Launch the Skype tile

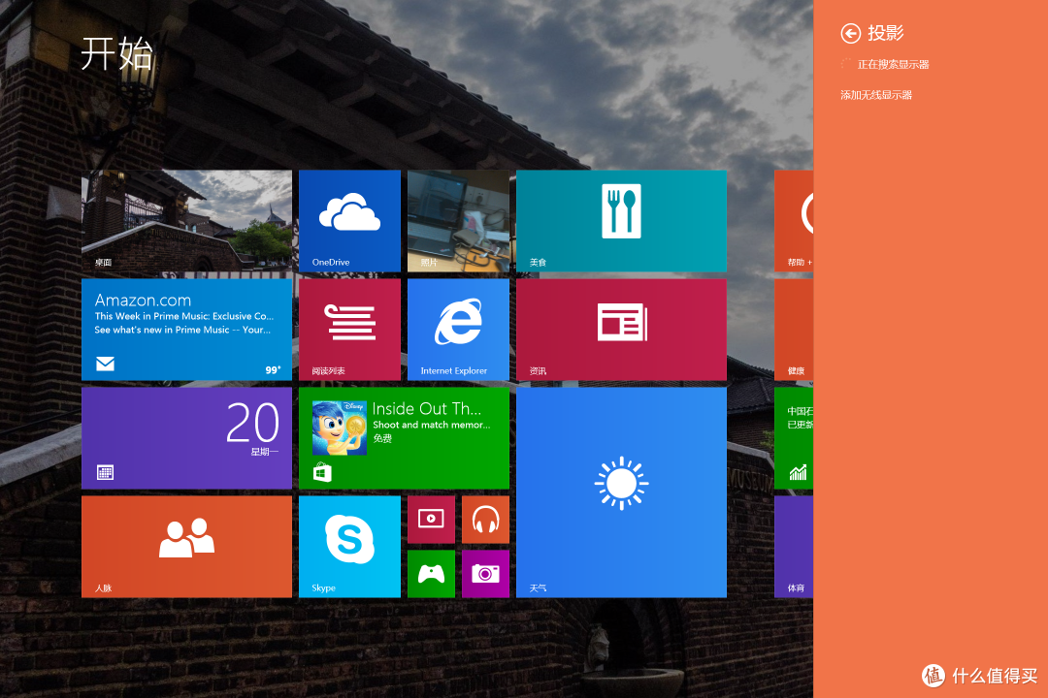pyautogui.click(x=349, y=547)
